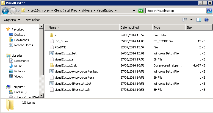Screen dimensions: 213x113
Task: Select the .DS_Store file icon
Action: tap(52, 41)
